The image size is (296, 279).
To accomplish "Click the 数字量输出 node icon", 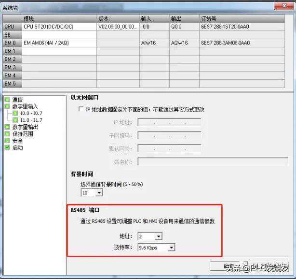I will (7, 127).
